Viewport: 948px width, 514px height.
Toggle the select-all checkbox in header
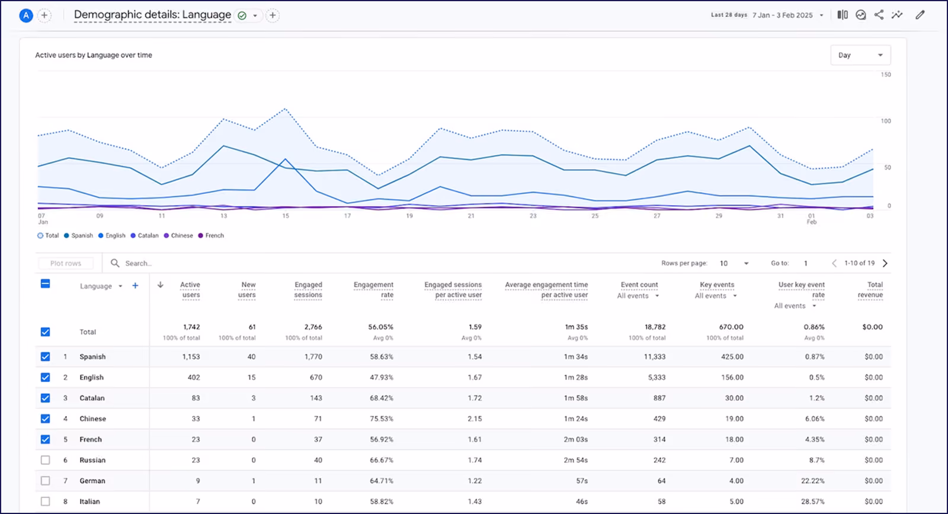pyautogui.click(x=45, y=284)
